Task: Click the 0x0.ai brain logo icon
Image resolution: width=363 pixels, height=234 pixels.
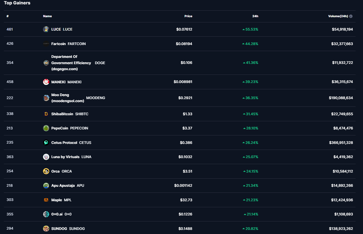Action: click(46, 214)
